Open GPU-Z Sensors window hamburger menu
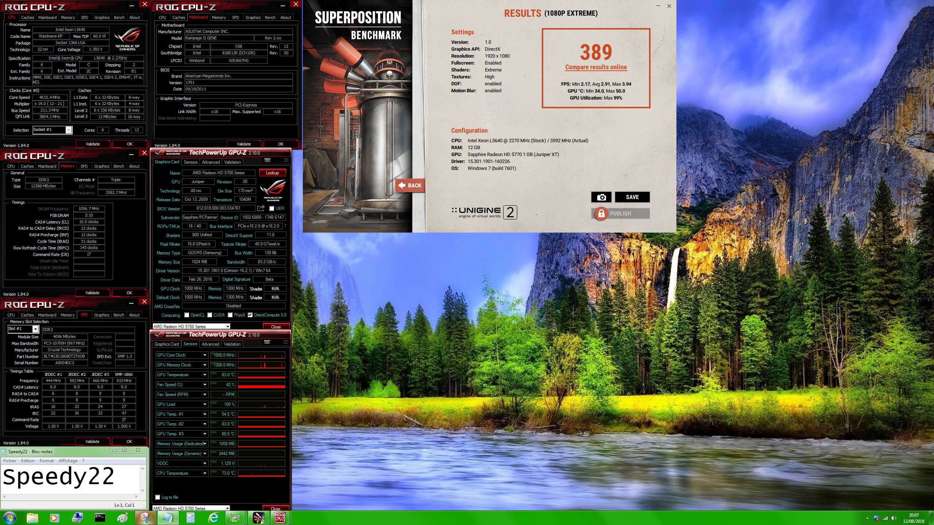 [285, 342]
